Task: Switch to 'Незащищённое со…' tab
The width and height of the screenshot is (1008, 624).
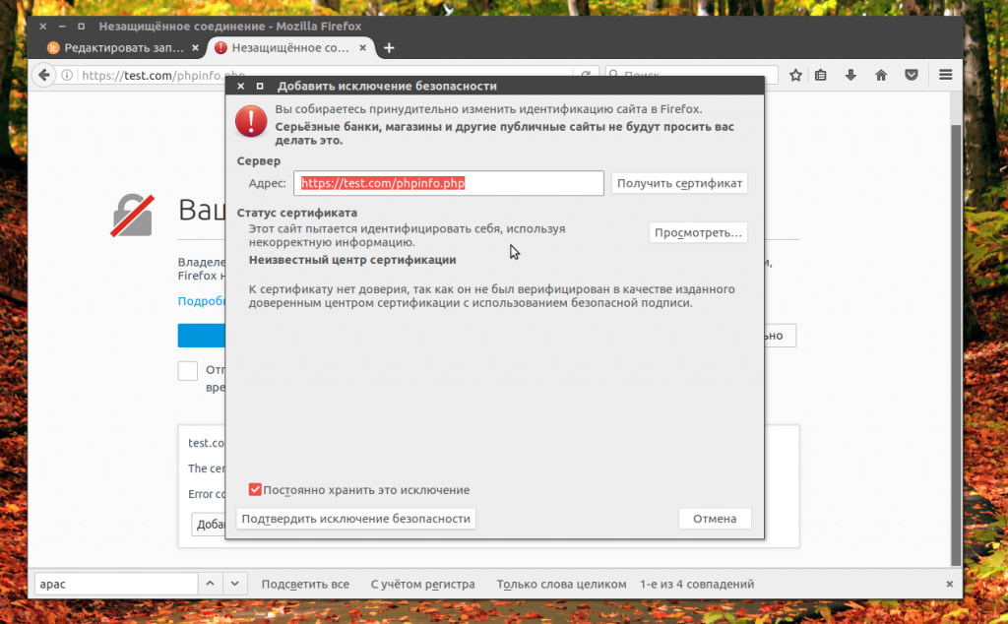Action: tap(290, 48)
